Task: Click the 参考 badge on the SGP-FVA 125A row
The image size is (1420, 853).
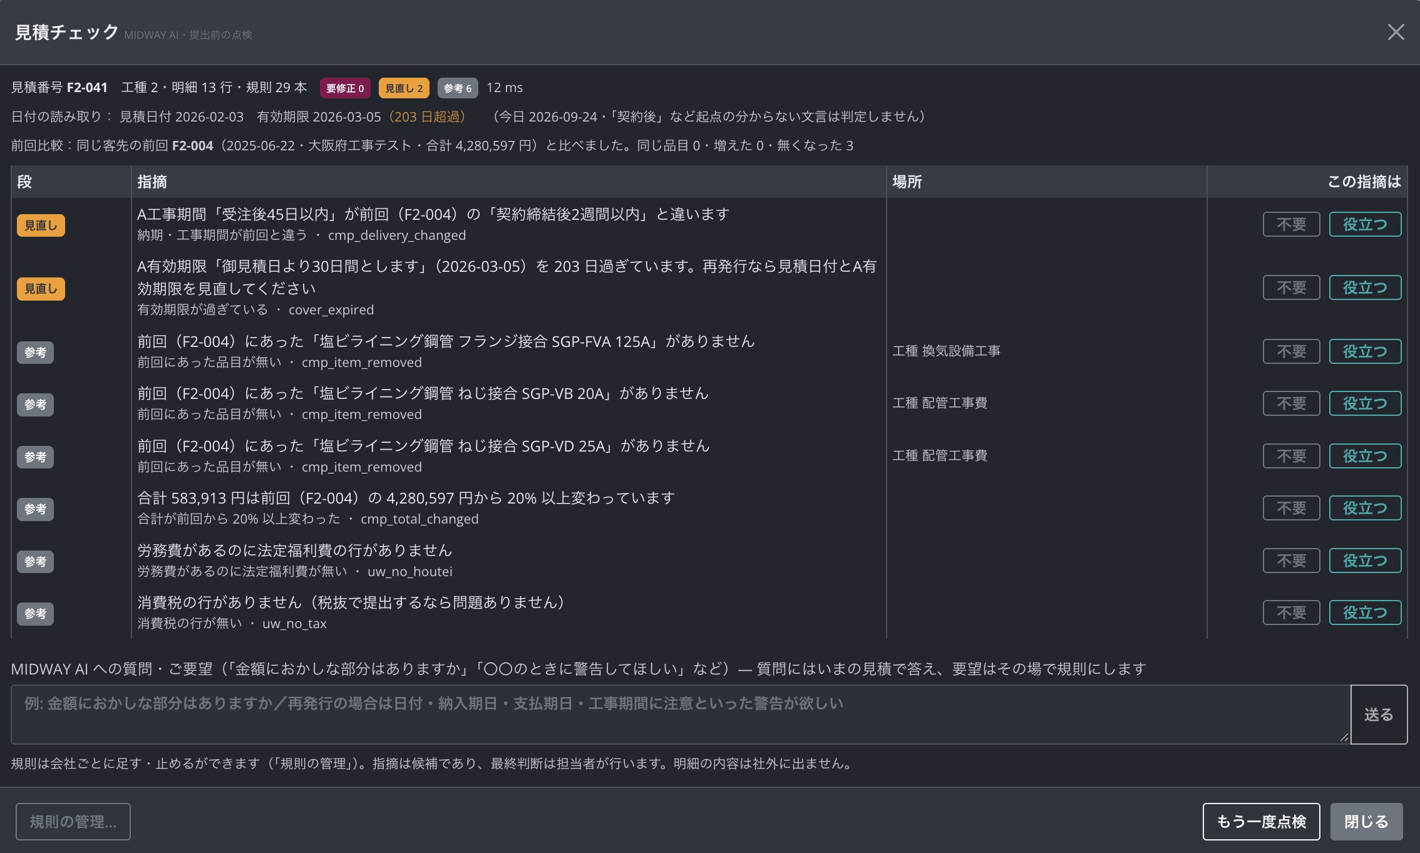Action: [35, 353]
